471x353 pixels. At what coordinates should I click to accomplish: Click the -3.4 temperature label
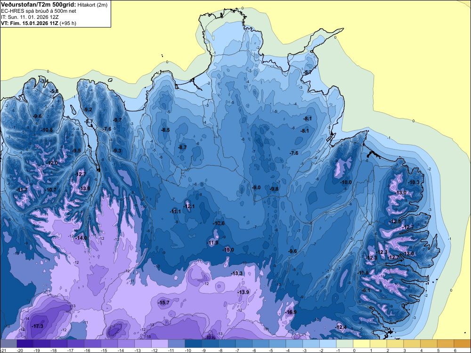[x=44, y=81]
